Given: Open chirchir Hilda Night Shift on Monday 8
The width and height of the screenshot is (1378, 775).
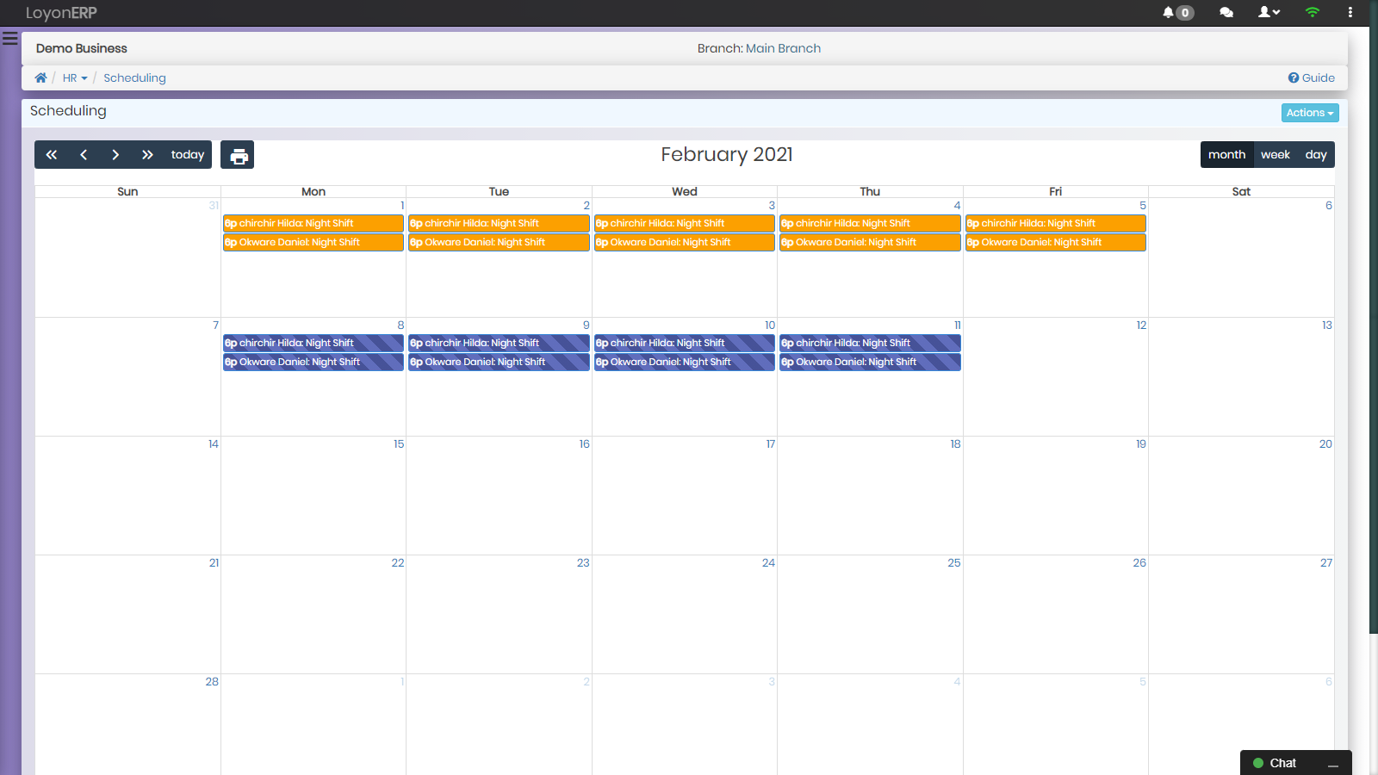Looking at the screenshot, I should click(x=313, y=343).
